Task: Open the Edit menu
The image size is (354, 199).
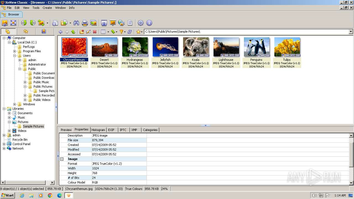Action: [x=17, y=8]
